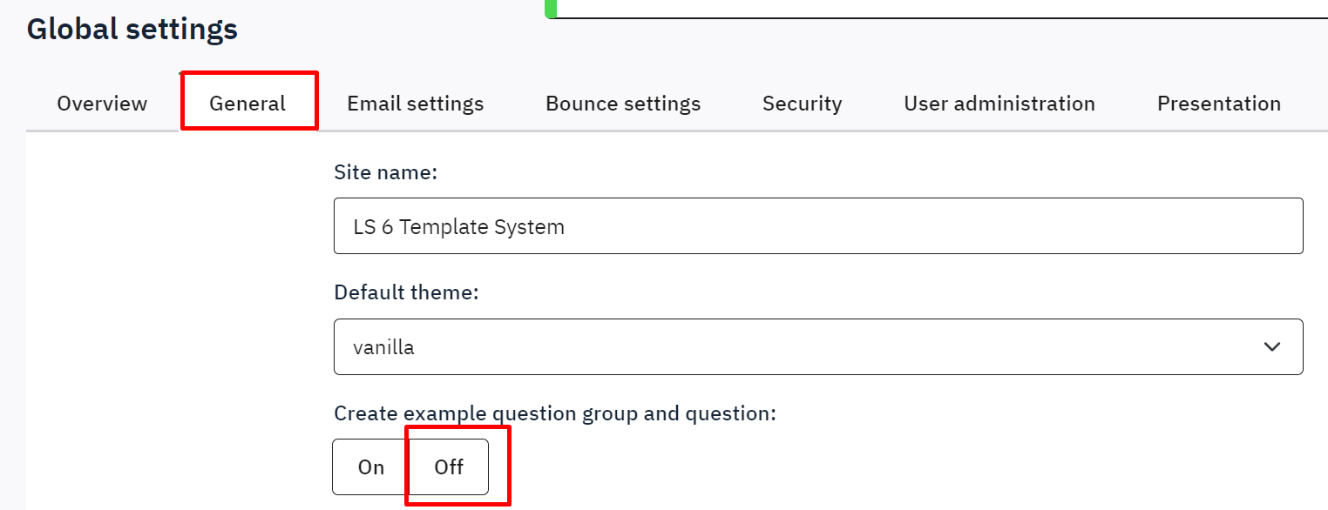
Task: Turn On example question group creation
Action: point(371,467)
